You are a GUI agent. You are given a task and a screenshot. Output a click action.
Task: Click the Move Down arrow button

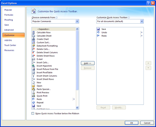tap(148, 68)
